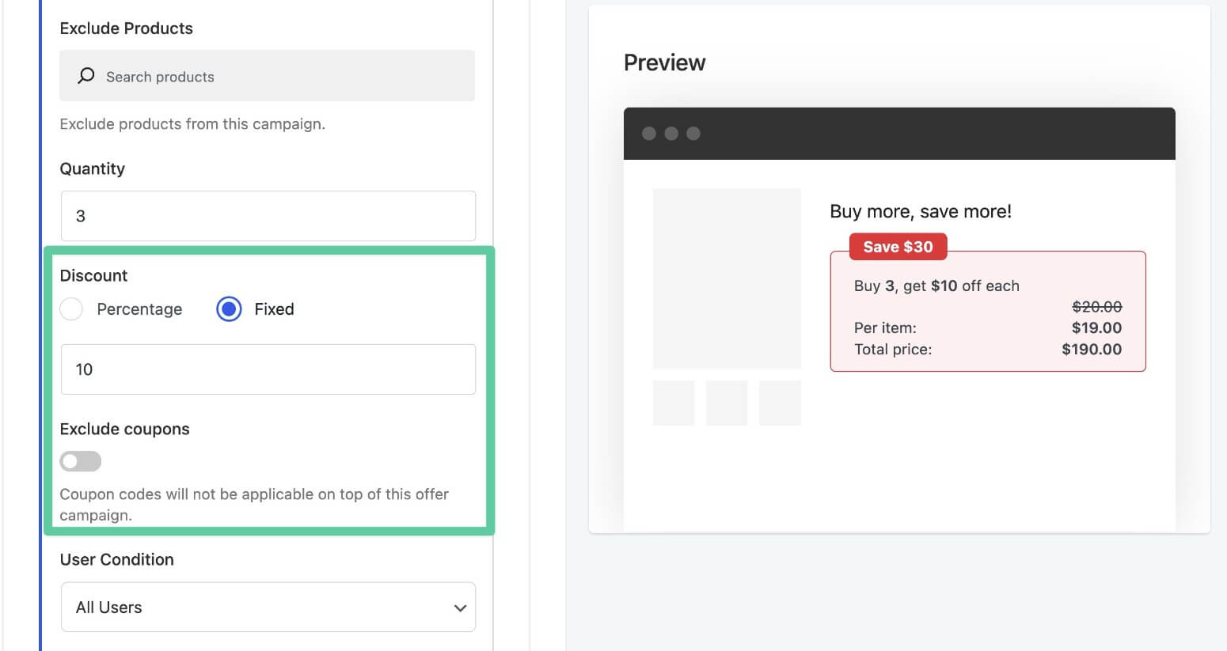Screen dimensions: 1227x651
Task: Click the 'Exclude products from this campaign.' hint
Action: click(192, 123)
